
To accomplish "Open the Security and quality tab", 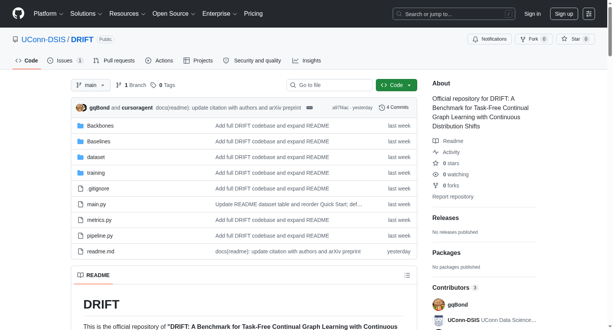I will [x=252, y=61].
